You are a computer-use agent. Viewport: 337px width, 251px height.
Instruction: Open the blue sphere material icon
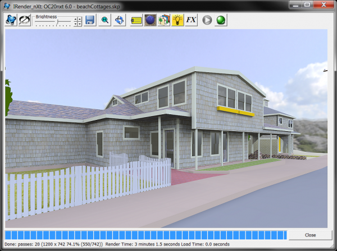pos(150,20)
